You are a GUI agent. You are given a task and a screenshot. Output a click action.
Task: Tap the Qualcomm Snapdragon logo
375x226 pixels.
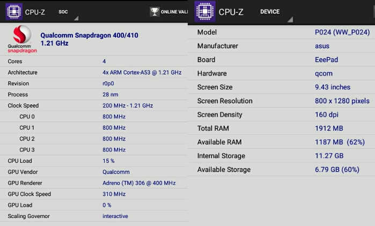point(22,39)
